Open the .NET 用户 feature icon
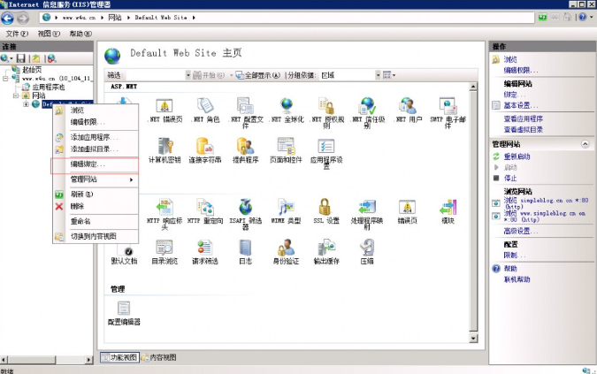 (x=408, y=106)
